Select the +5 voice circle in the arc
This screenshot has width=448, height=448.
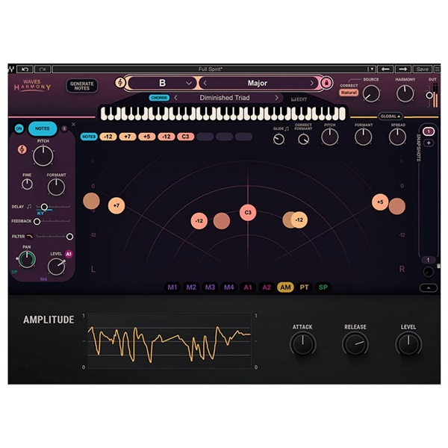380,202
